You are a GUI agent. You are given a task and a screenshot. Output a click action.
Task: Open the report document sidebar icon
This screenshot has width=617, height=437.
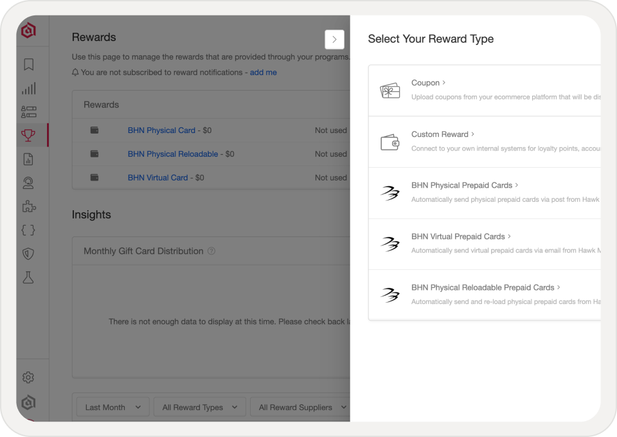(x=28, y=159)
